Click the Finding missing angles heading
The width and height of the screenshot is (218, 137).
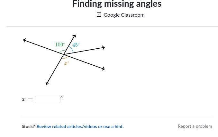pos(117,4)
